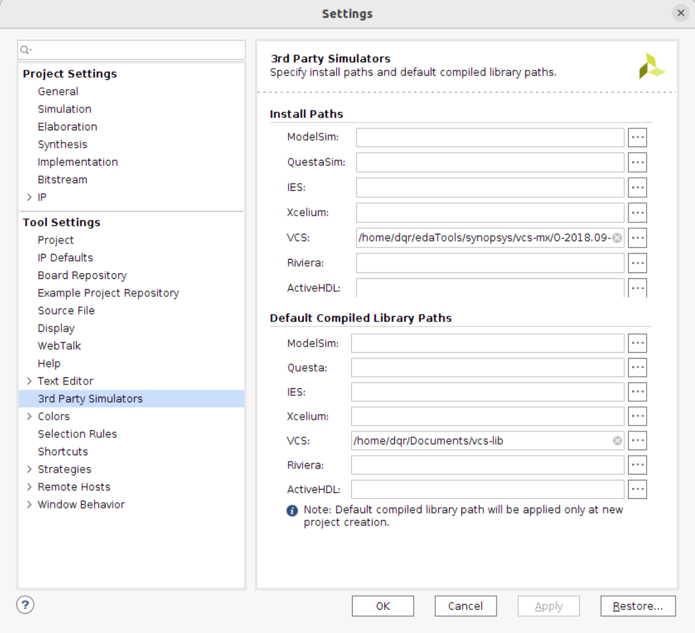Go to the Shortcuts settings page

coord(63,452)
